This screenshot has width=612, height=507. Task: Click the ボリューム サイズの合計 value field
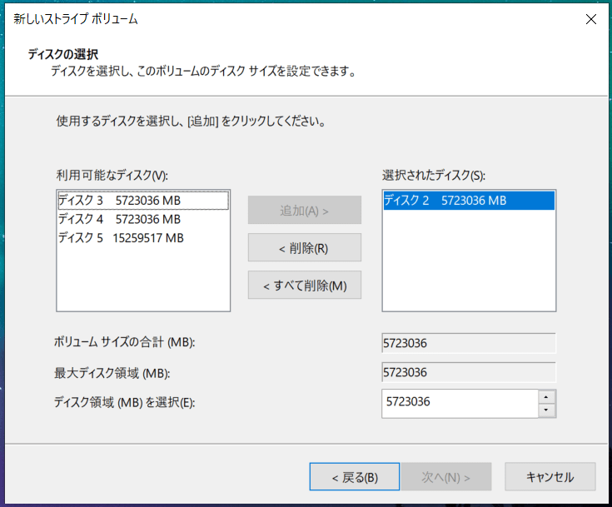(469, 343)
